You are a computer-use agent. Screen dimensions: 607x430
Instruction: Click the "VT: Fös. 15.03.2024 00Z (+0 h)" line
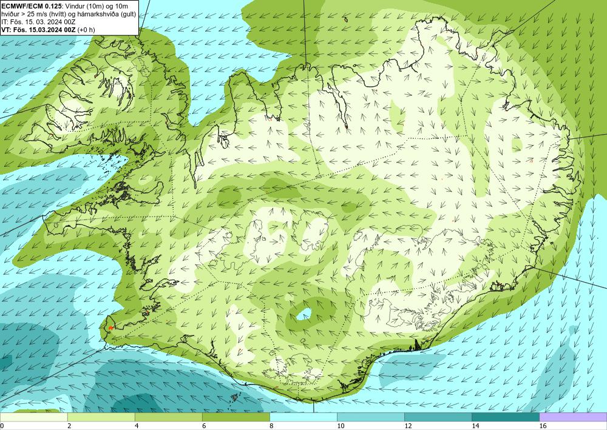tap(48, 29)
